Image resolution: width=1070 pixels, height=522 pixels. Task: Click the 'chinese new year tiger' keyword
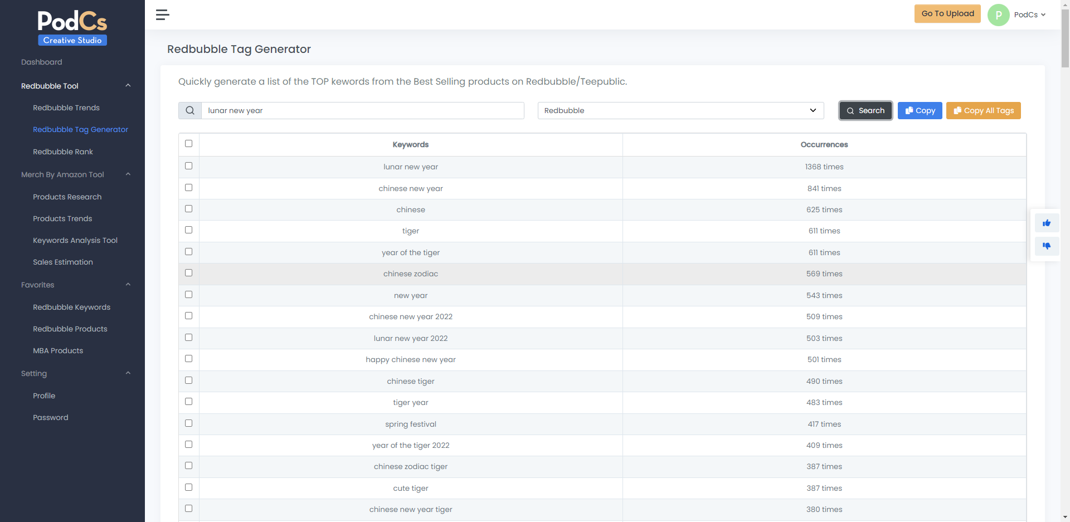tap(411, 509)
